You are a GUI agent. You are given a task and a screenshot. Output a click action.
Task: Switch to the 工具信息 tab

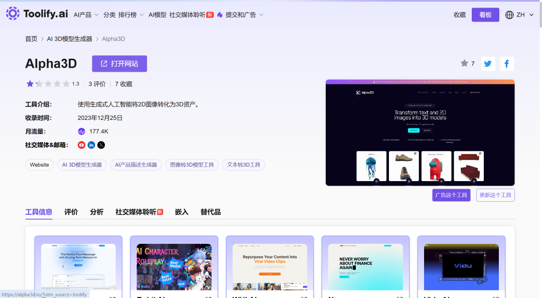pyautogui.click(x=39, y=212)
